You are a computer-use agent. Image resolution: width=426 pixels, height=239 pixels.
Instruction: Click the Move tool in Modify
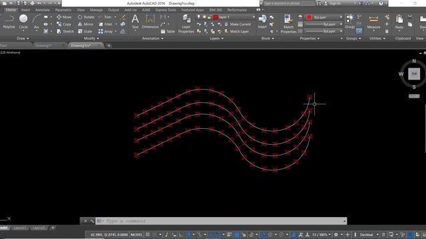tap(64, 17)
